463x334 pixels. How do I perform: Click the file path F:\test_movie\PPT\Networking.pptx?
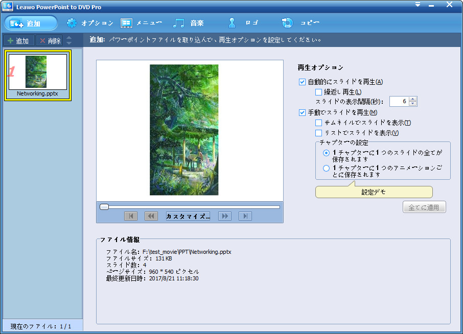(x=187, y=252)
